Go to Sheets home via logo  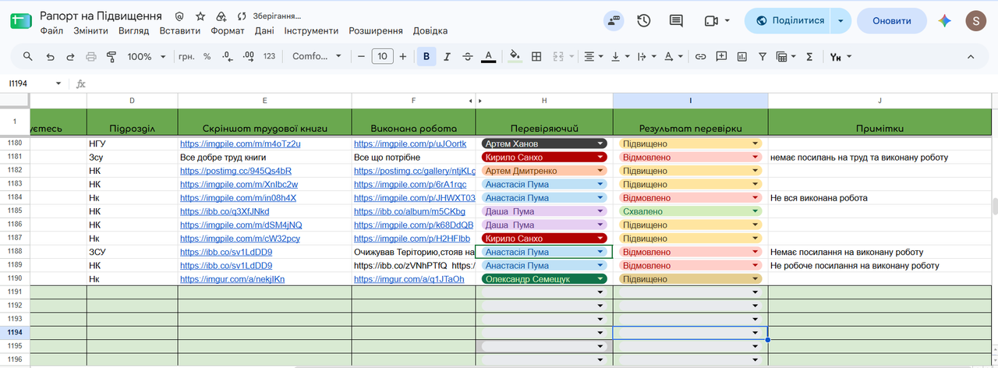coord(21,21)
